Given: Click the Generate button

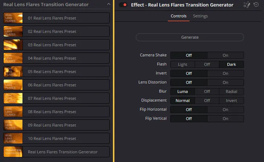Looking at the screenshot, I should [x=190, y=37].
